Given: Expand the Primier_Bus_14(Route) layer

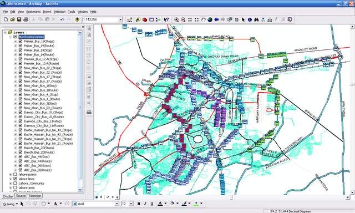Looking at the screenshot, I should tap(16, 54).
